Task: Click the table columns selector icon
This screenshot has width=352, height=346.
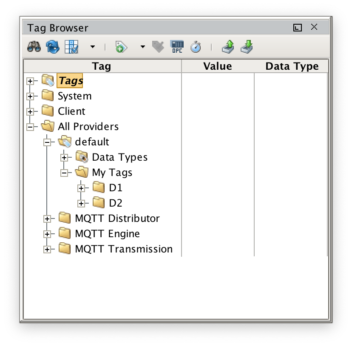Action: [x=71, y=47]
